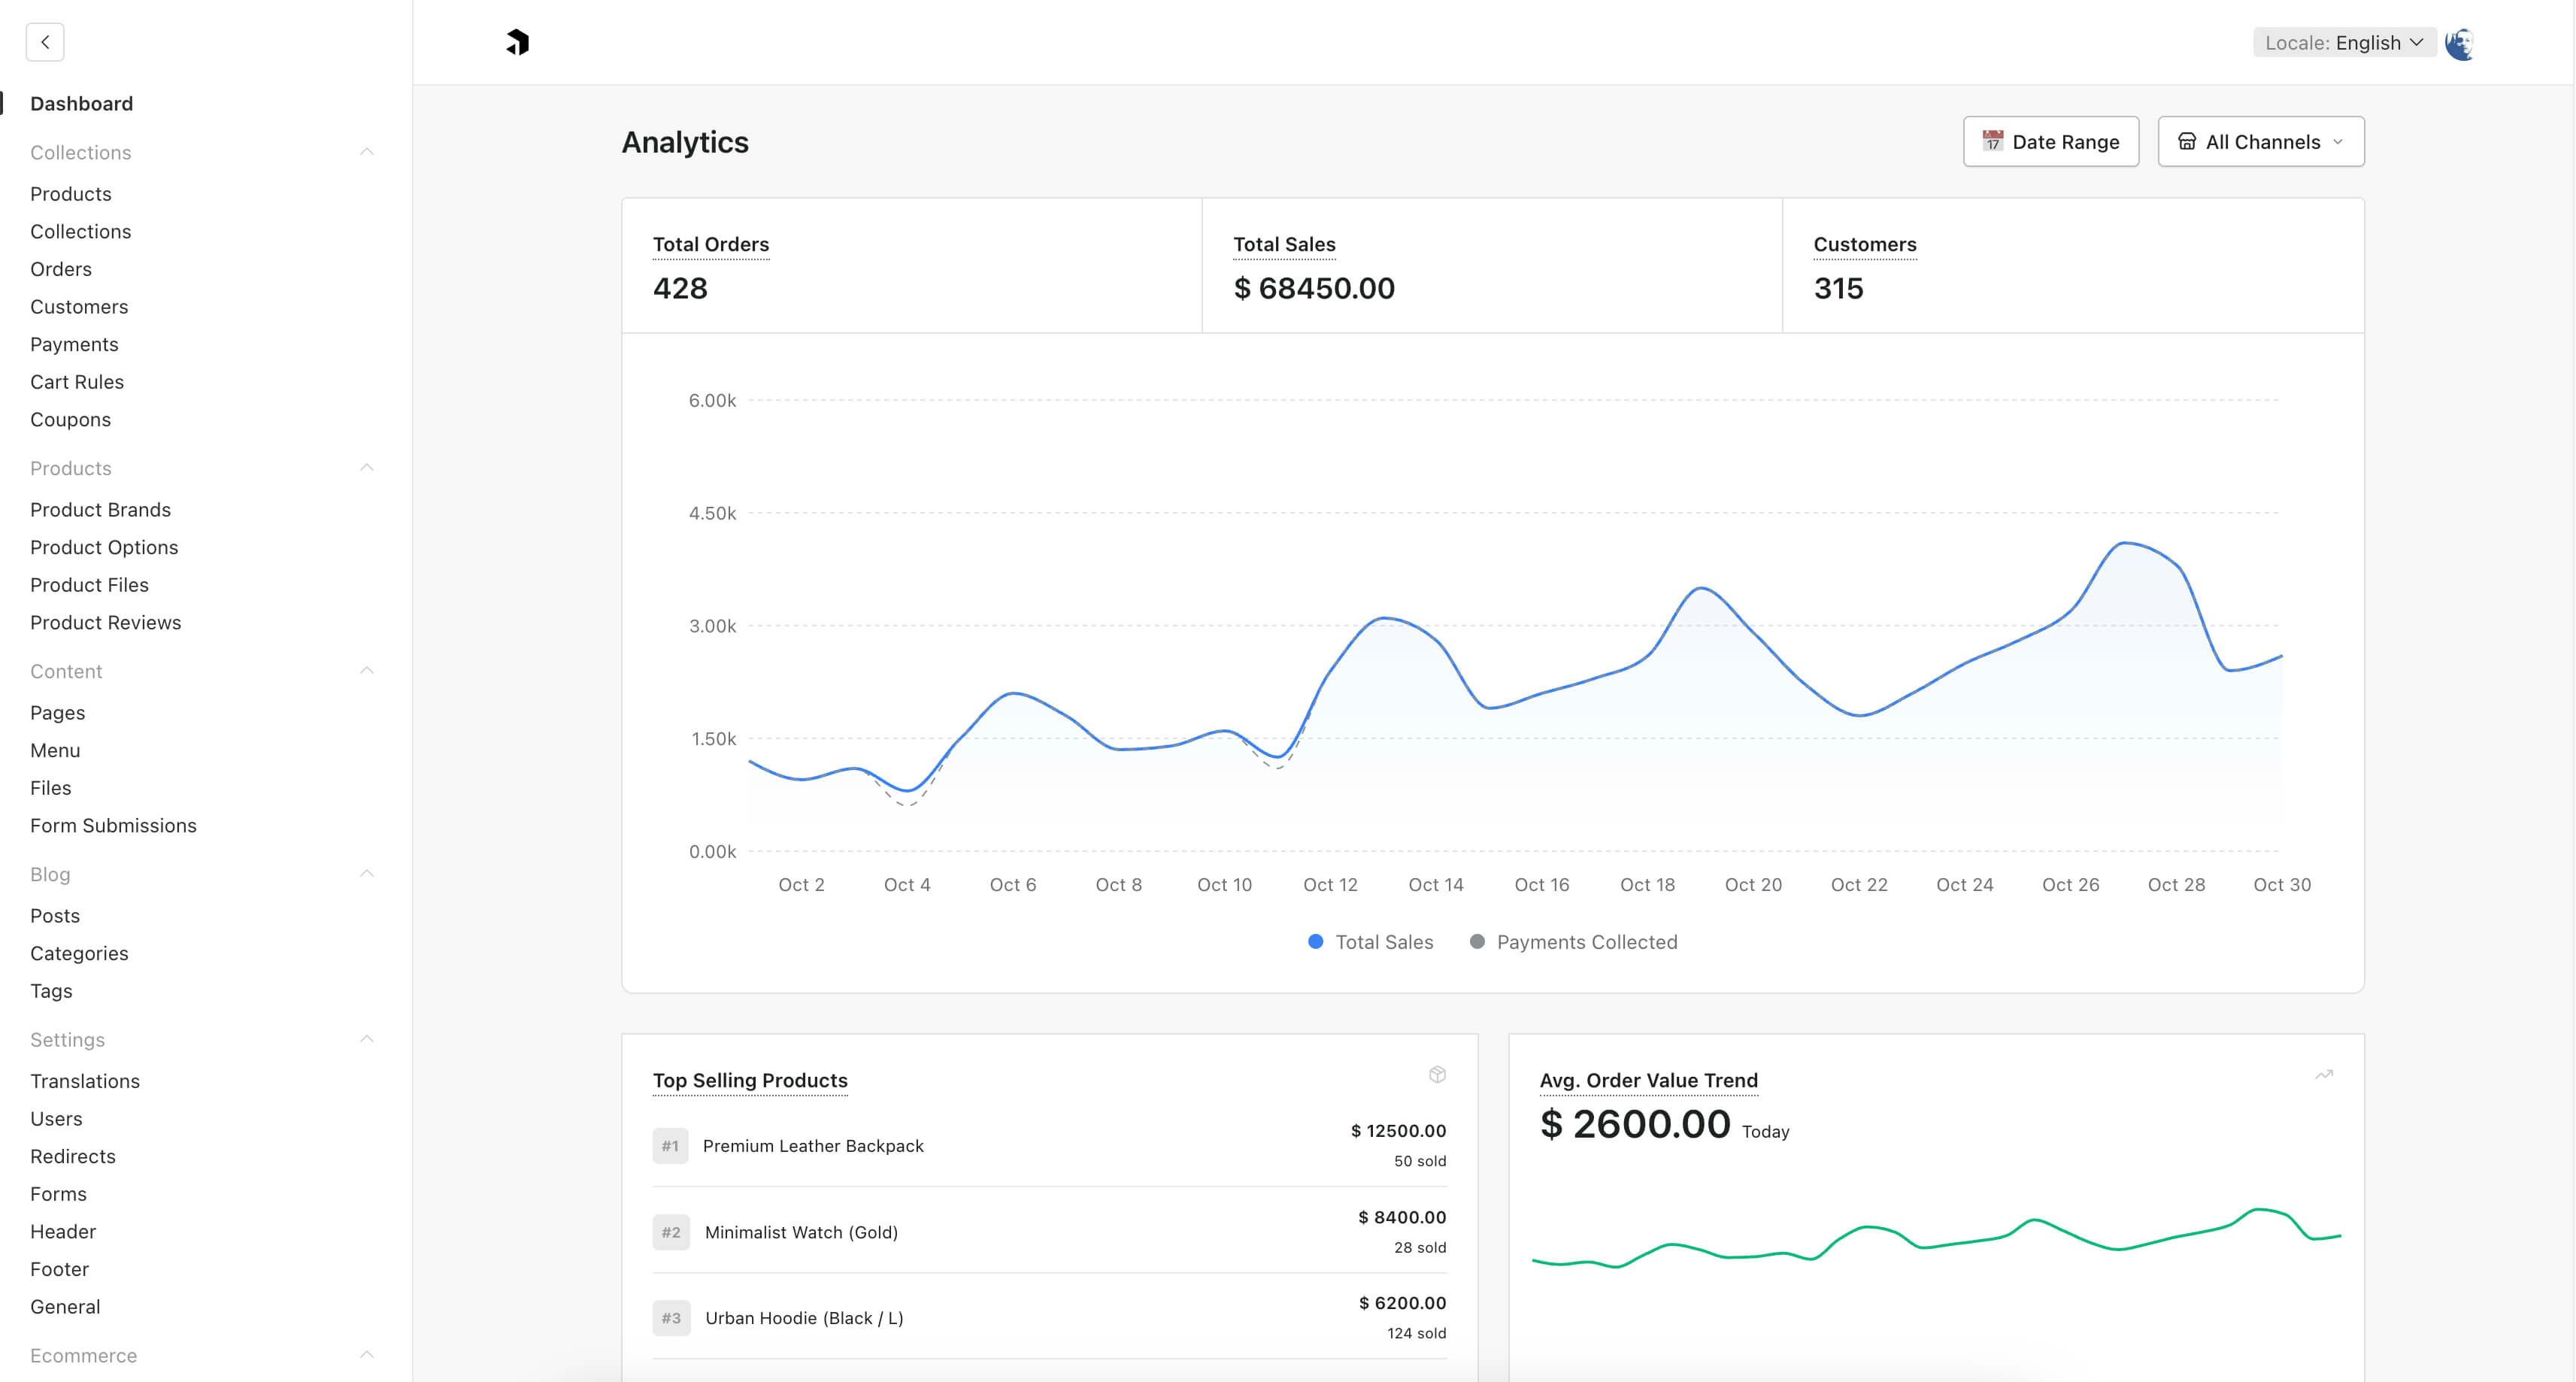Open the Cart Rules sidebar link
2576x1382 pixels.
[x=76, y=381]
